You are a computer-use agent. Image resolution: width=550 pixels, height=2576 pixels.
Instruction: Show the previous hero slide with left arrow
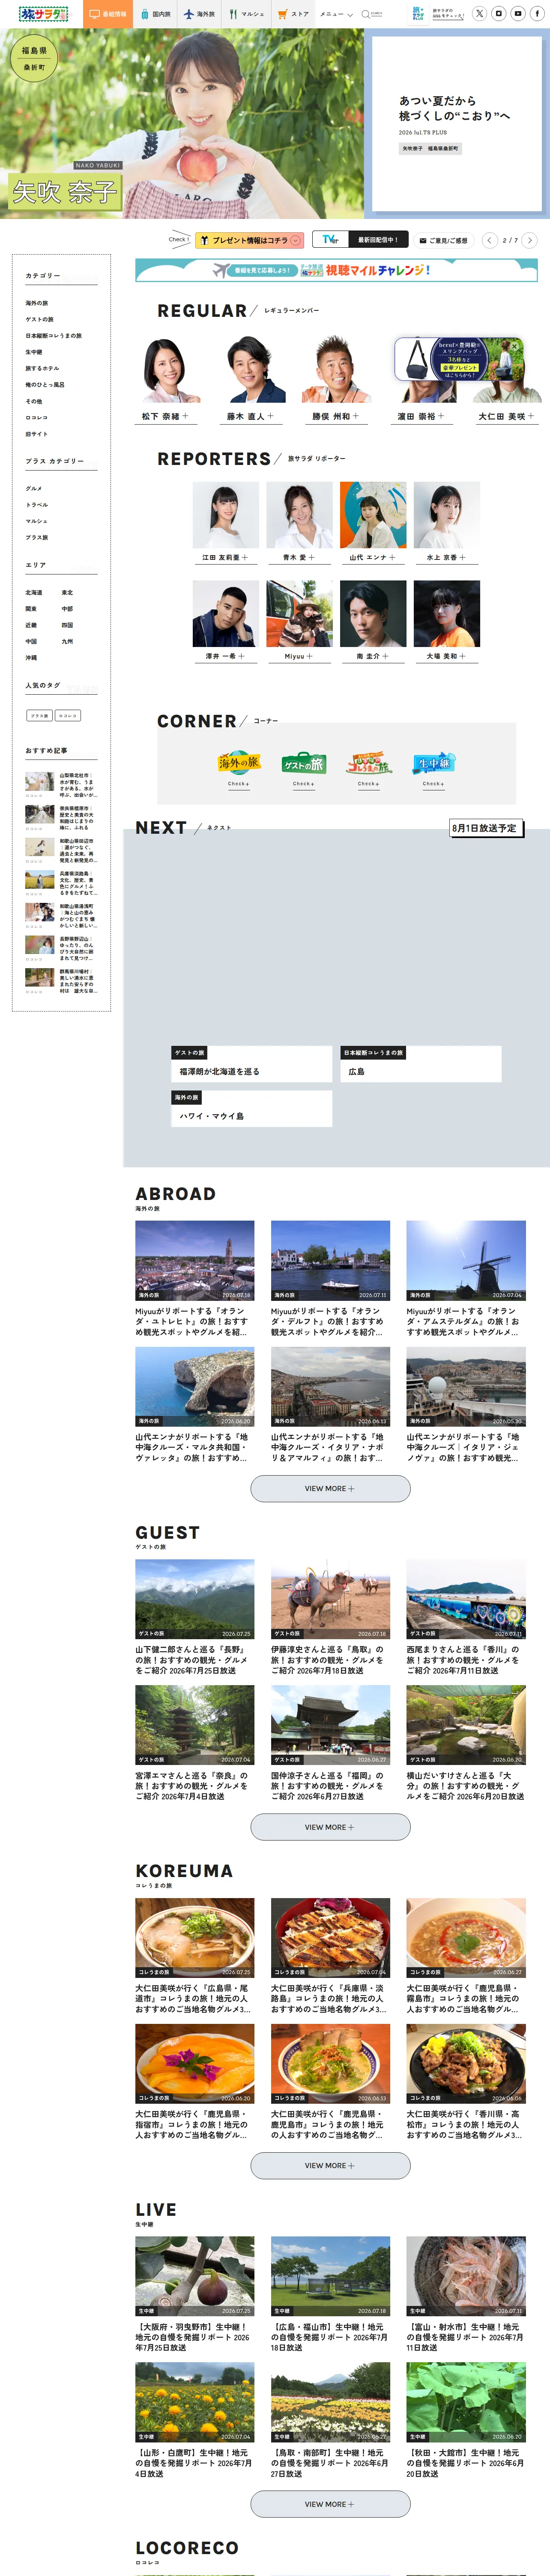pos(489,240)
